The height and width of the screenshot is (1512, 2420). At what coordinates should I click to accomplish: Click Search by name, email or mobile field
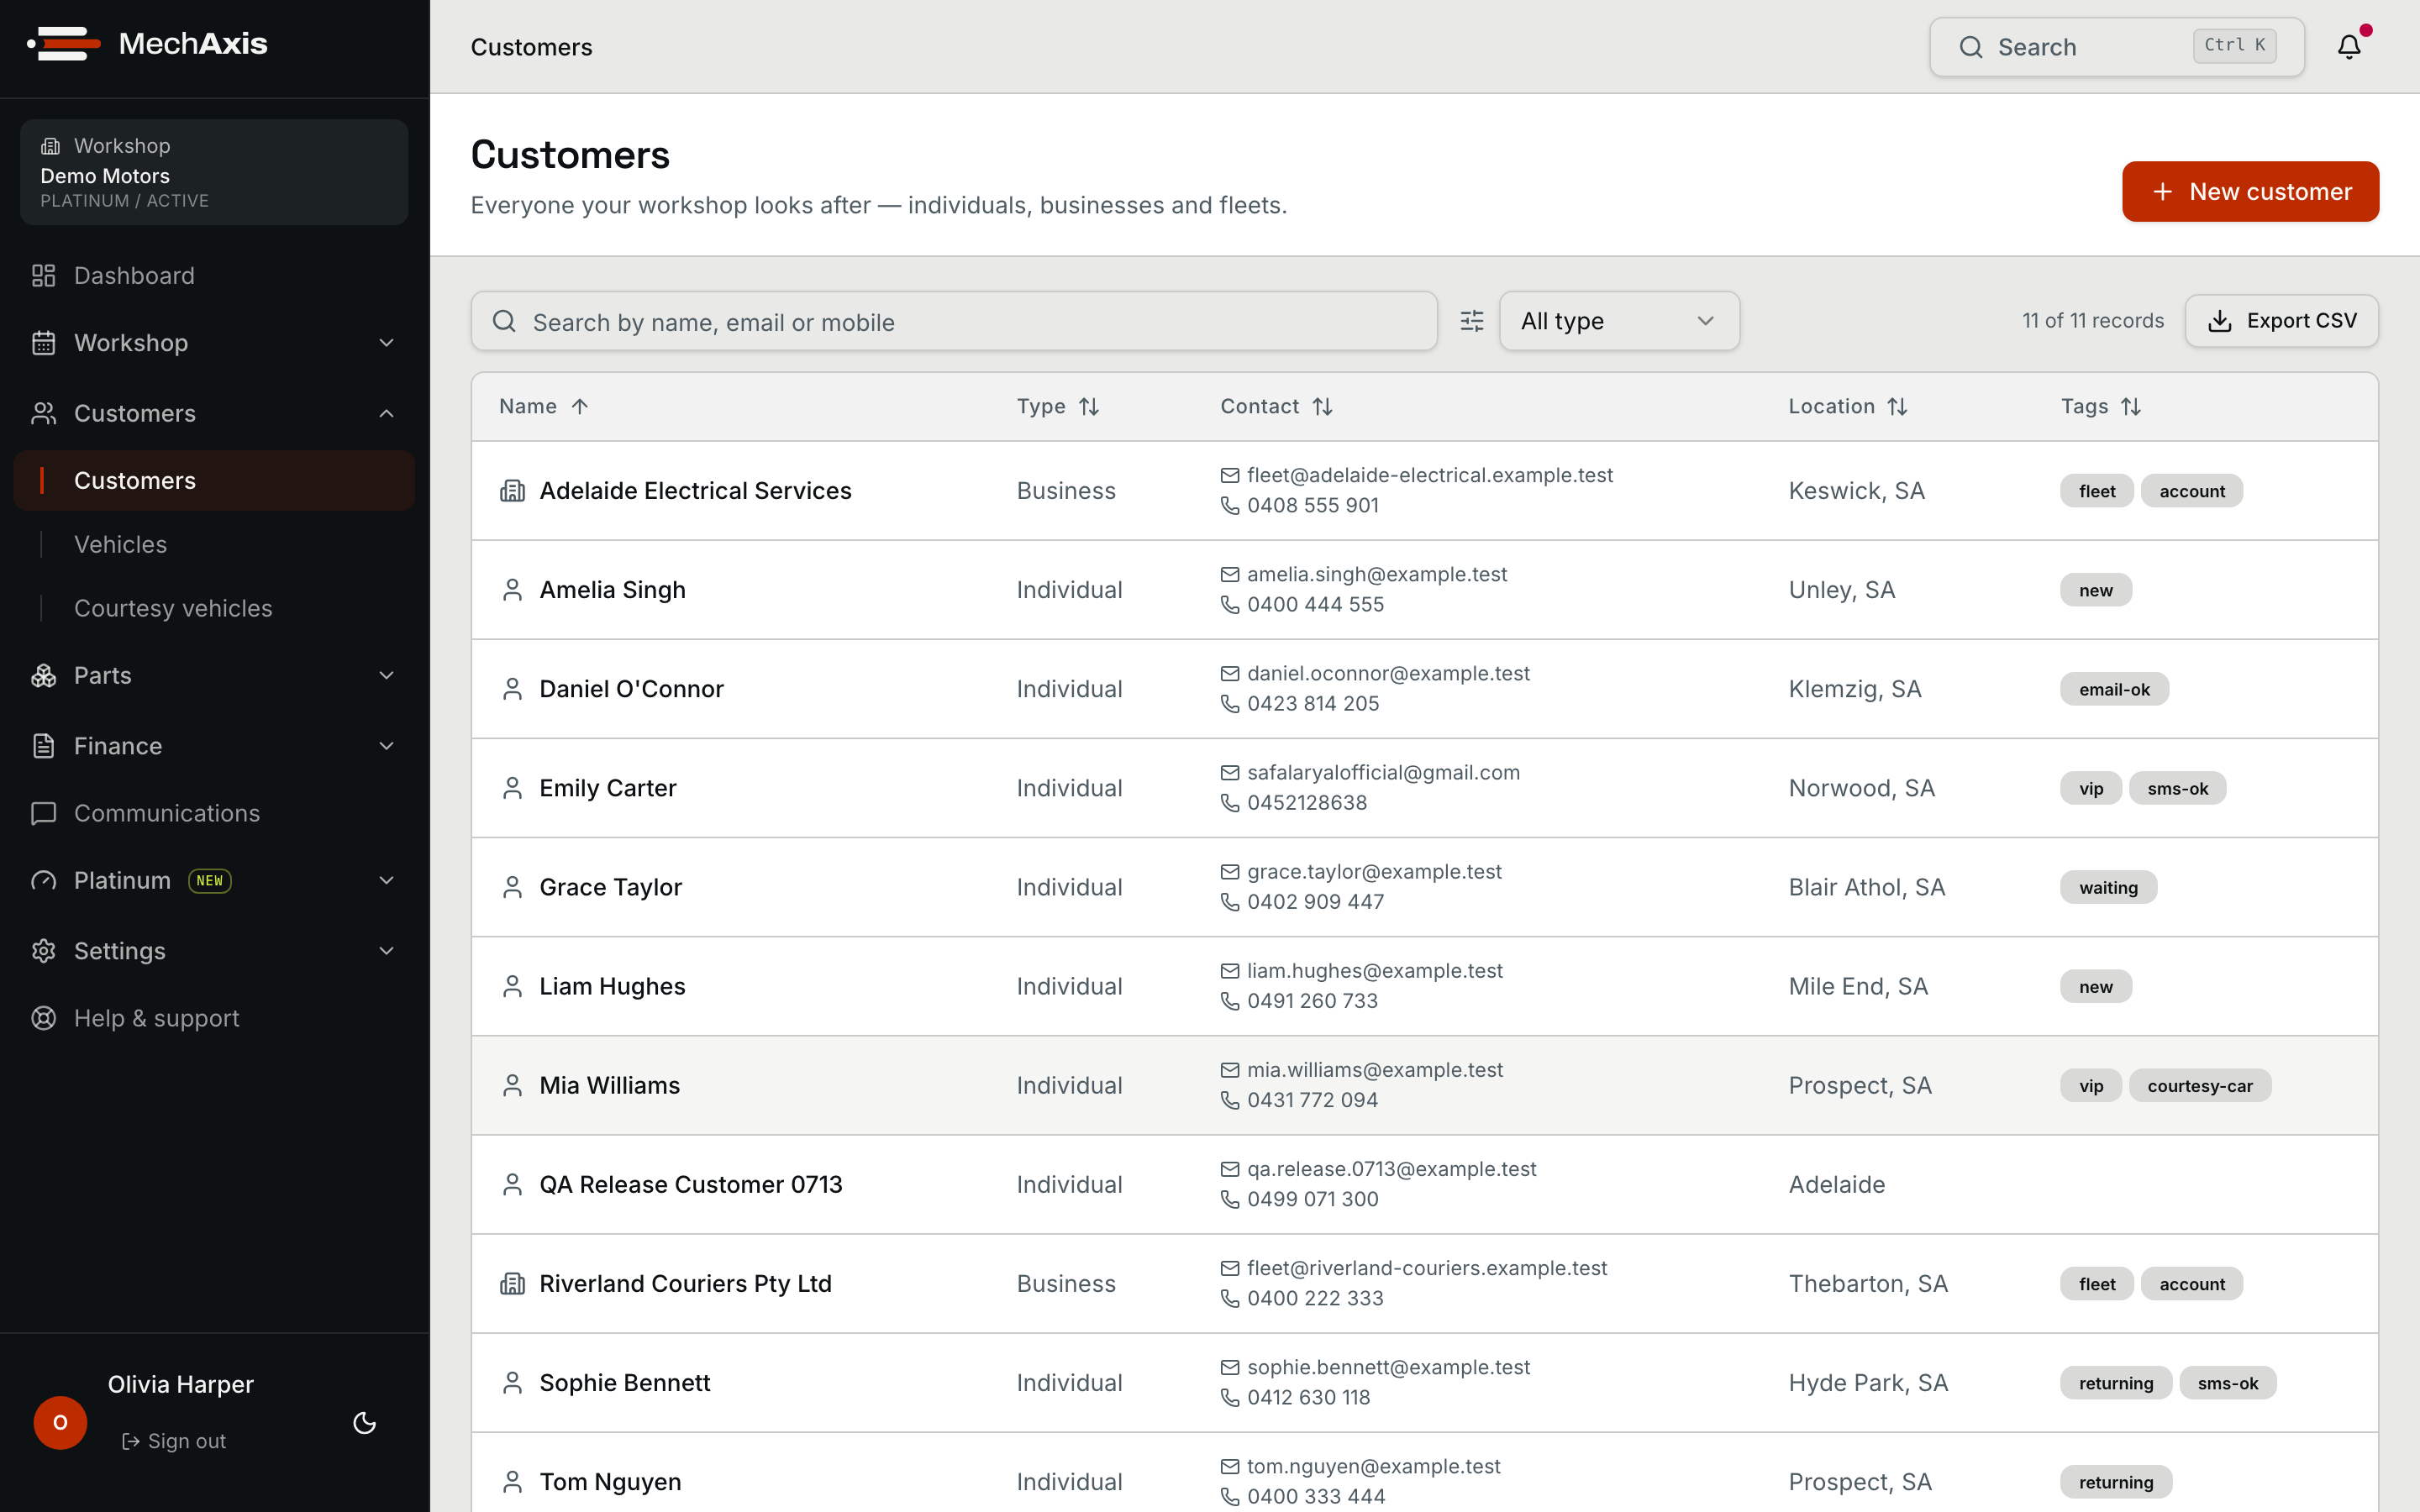click(954, 321)
